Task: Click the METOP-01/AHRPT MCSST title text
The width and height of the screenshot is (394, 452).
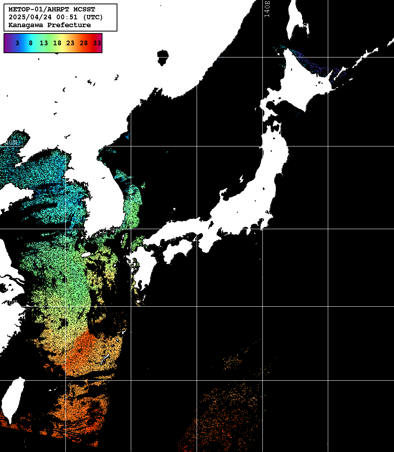Action: [52, 9]
